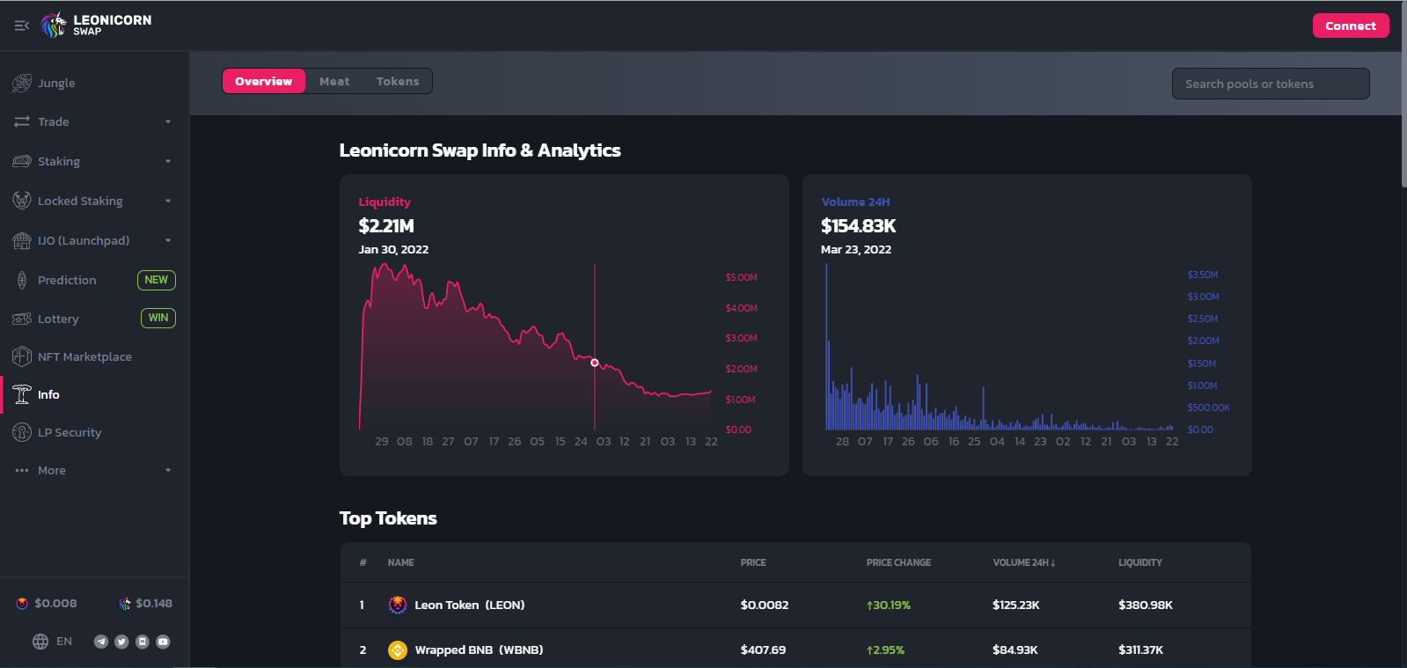
Task: Expand the Trade menu dropdown
Action: pyautogui.click(x=167, y=122)
